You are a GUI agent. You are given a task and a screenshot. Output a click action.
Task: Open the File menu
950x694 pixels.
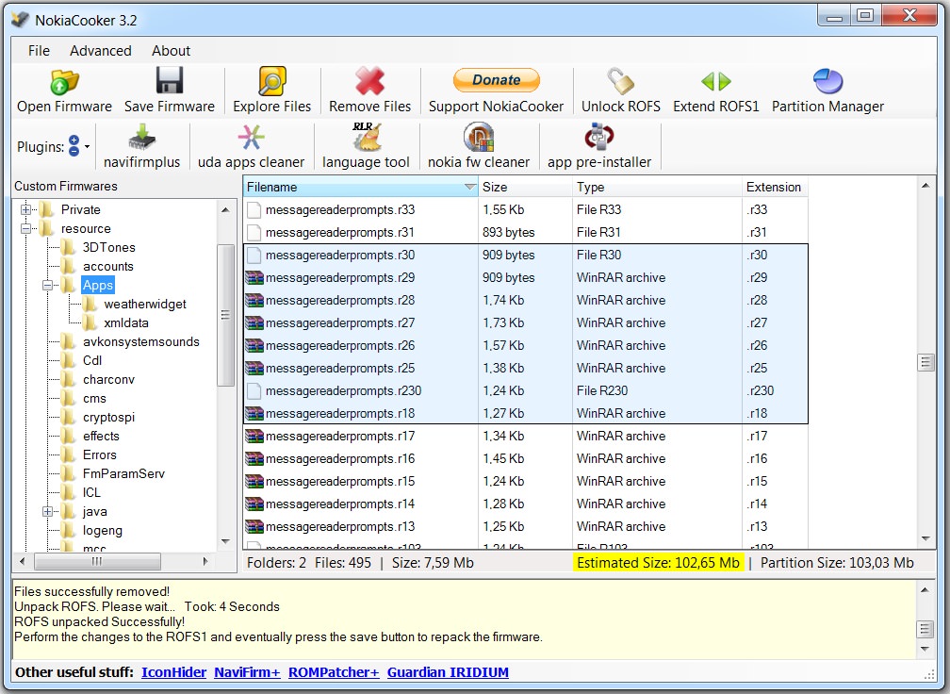pos(39,51)
